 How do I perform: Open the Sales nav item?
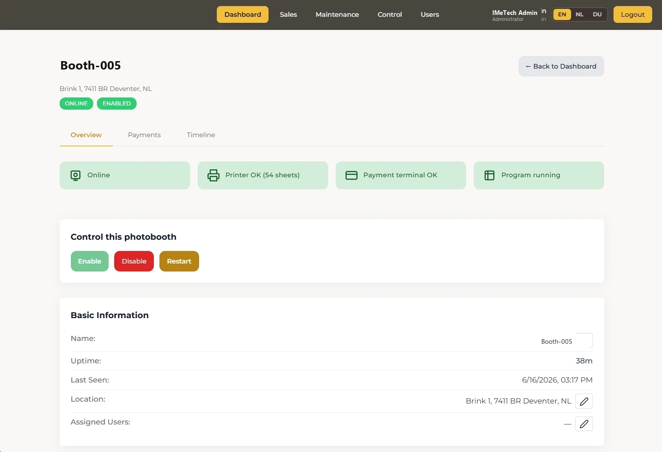(x=289, y=14)
